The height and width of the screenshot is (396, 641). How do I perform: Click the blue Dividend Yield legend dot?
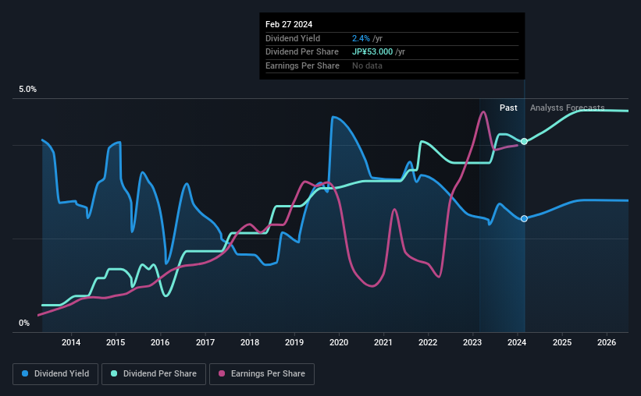(25, 373)
